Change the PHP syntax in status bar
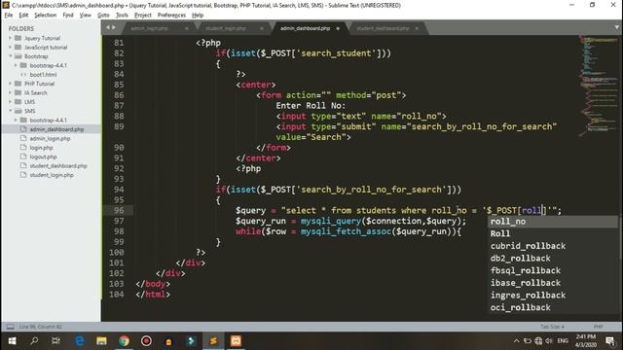 [598, 327]
